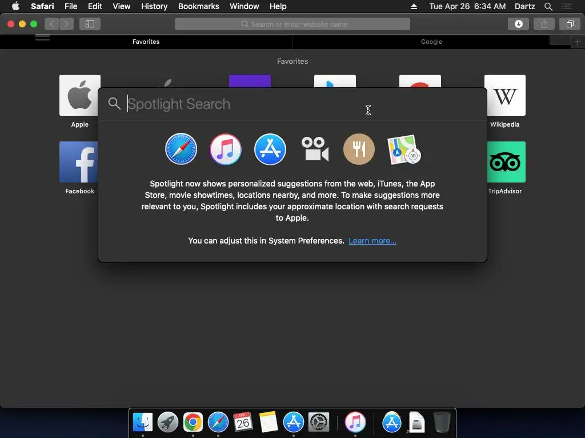Show Safari downloads button

[519, 24]
